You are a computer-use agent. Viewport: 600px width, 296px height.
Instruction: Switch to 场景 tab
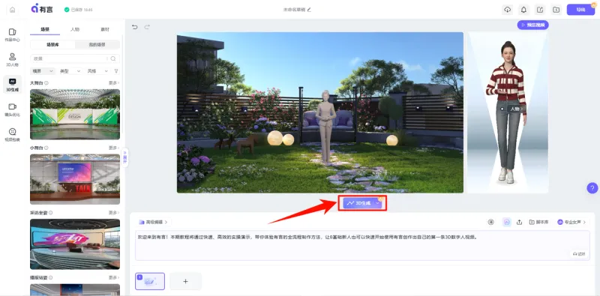pyautogui.click(x=45, y=29)
